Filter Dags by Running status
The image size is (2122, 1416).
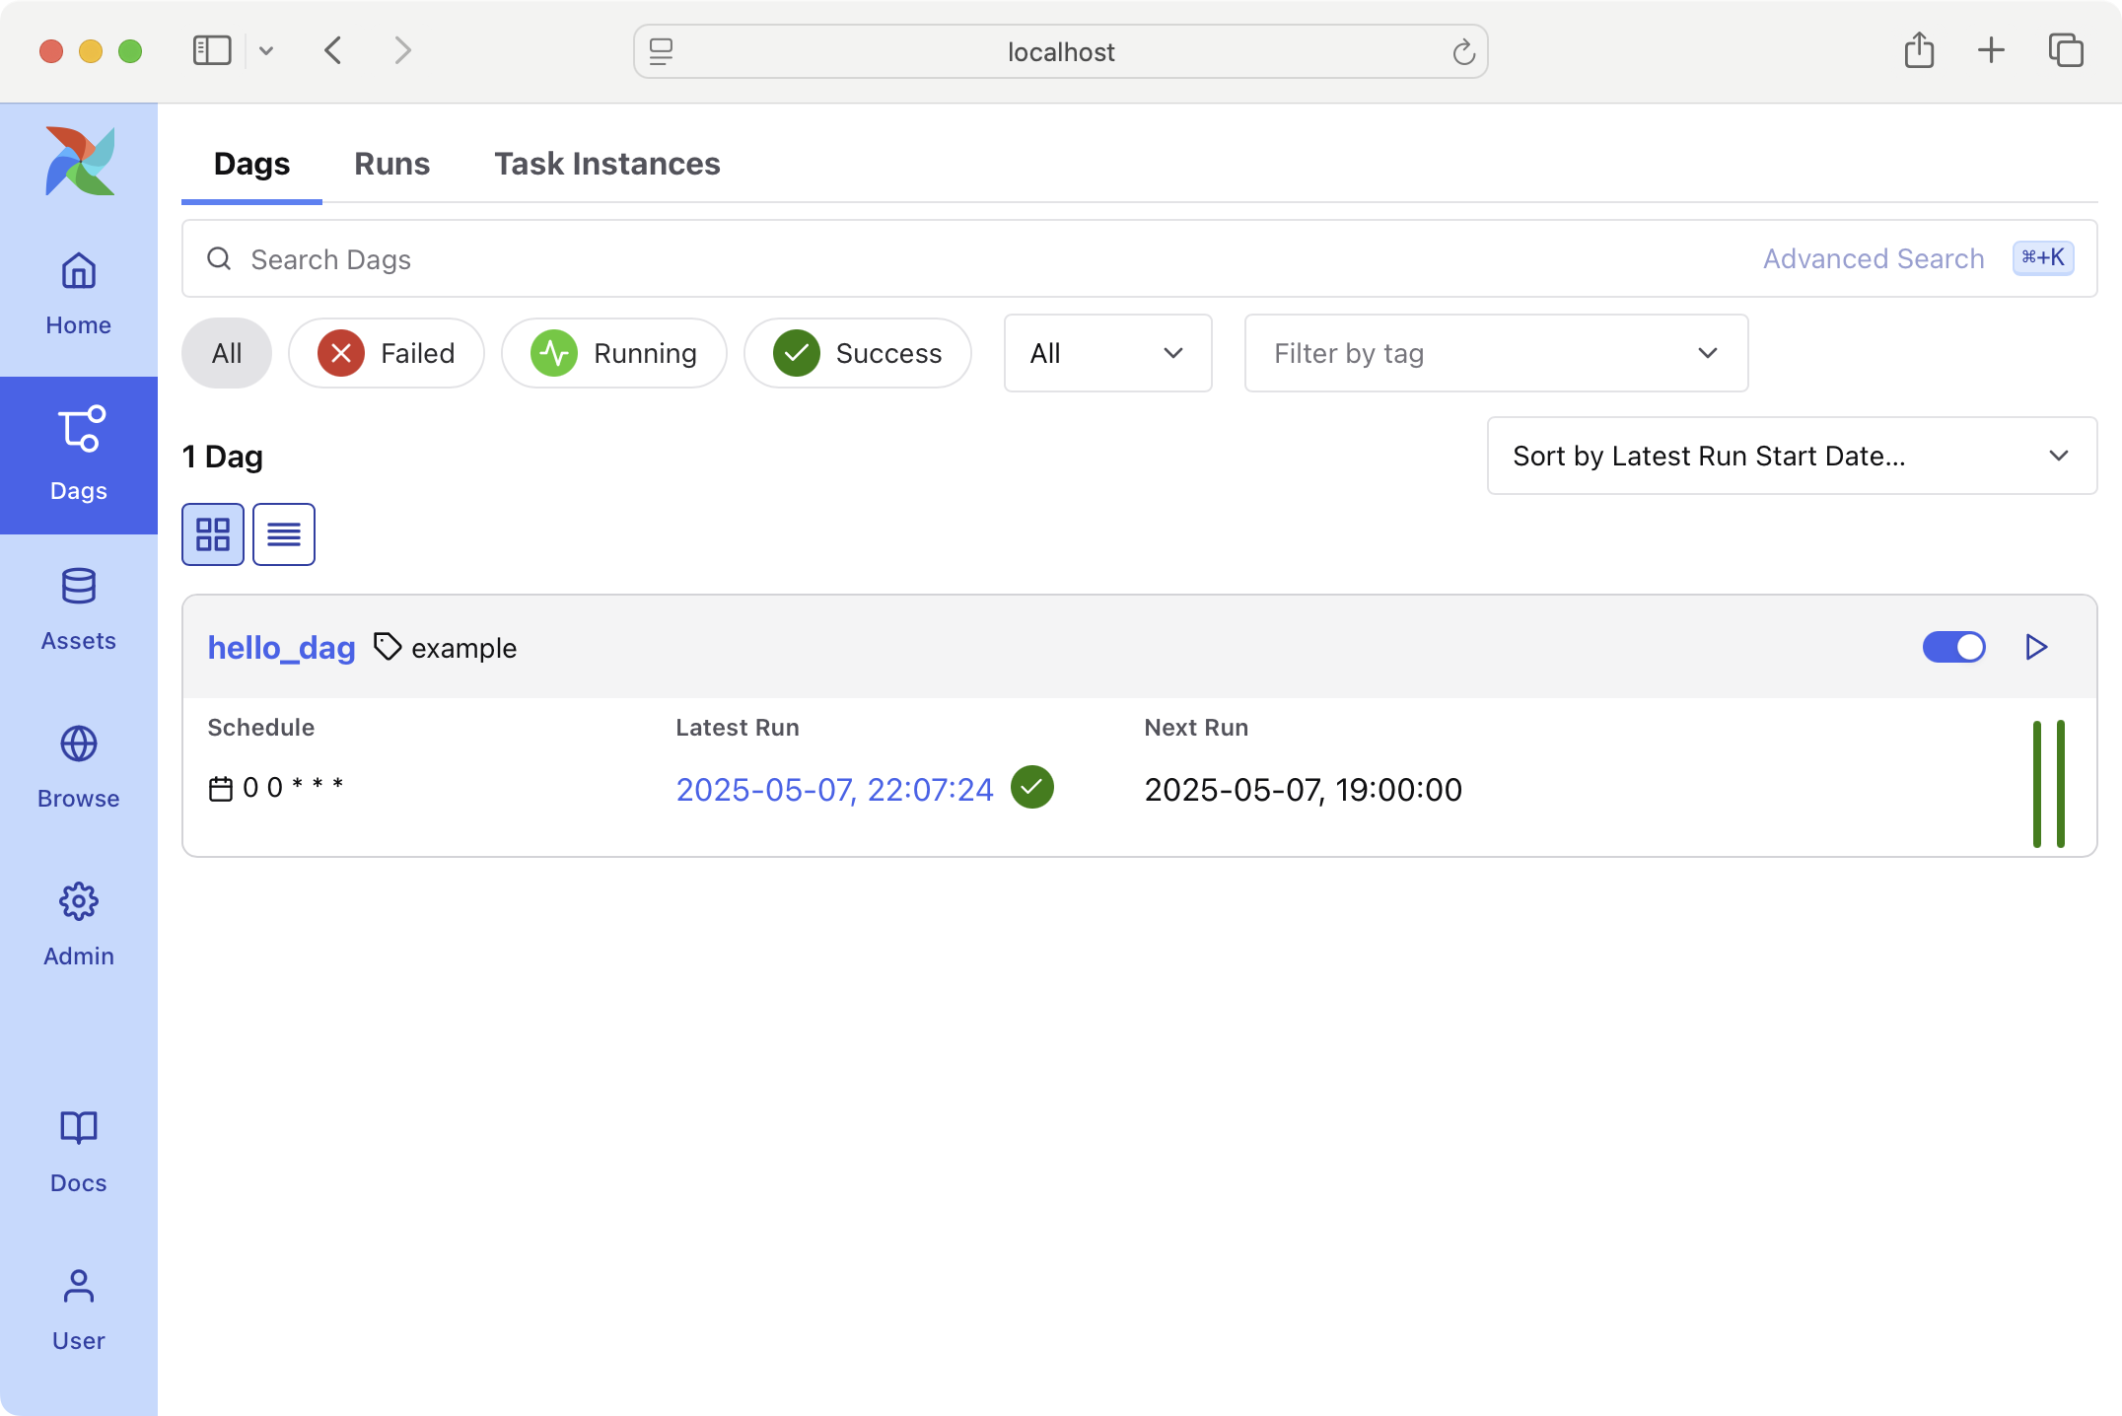614,353
